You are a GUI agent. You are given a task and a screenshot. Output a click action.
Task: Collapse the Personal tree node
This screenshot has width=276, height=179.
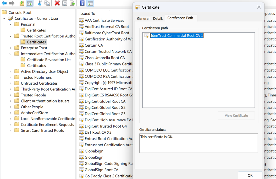10,24
